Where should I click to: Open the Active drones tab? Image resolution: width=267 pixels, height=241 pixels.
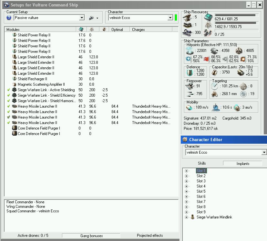click(33, 236)
